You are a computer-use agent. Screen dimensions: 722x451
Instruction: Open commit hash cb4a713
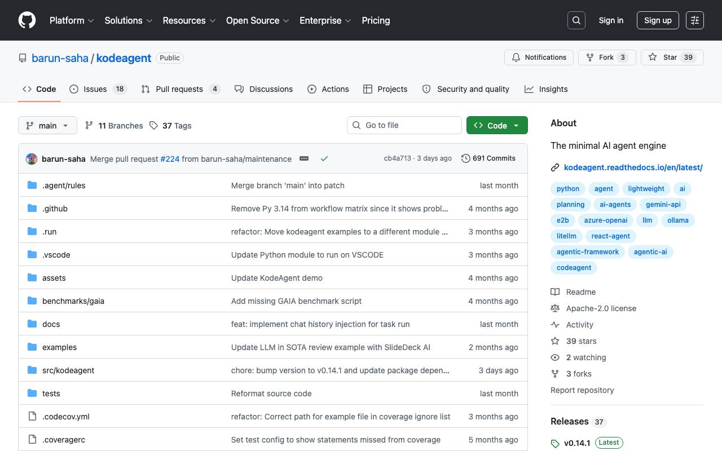pos(398,158)
